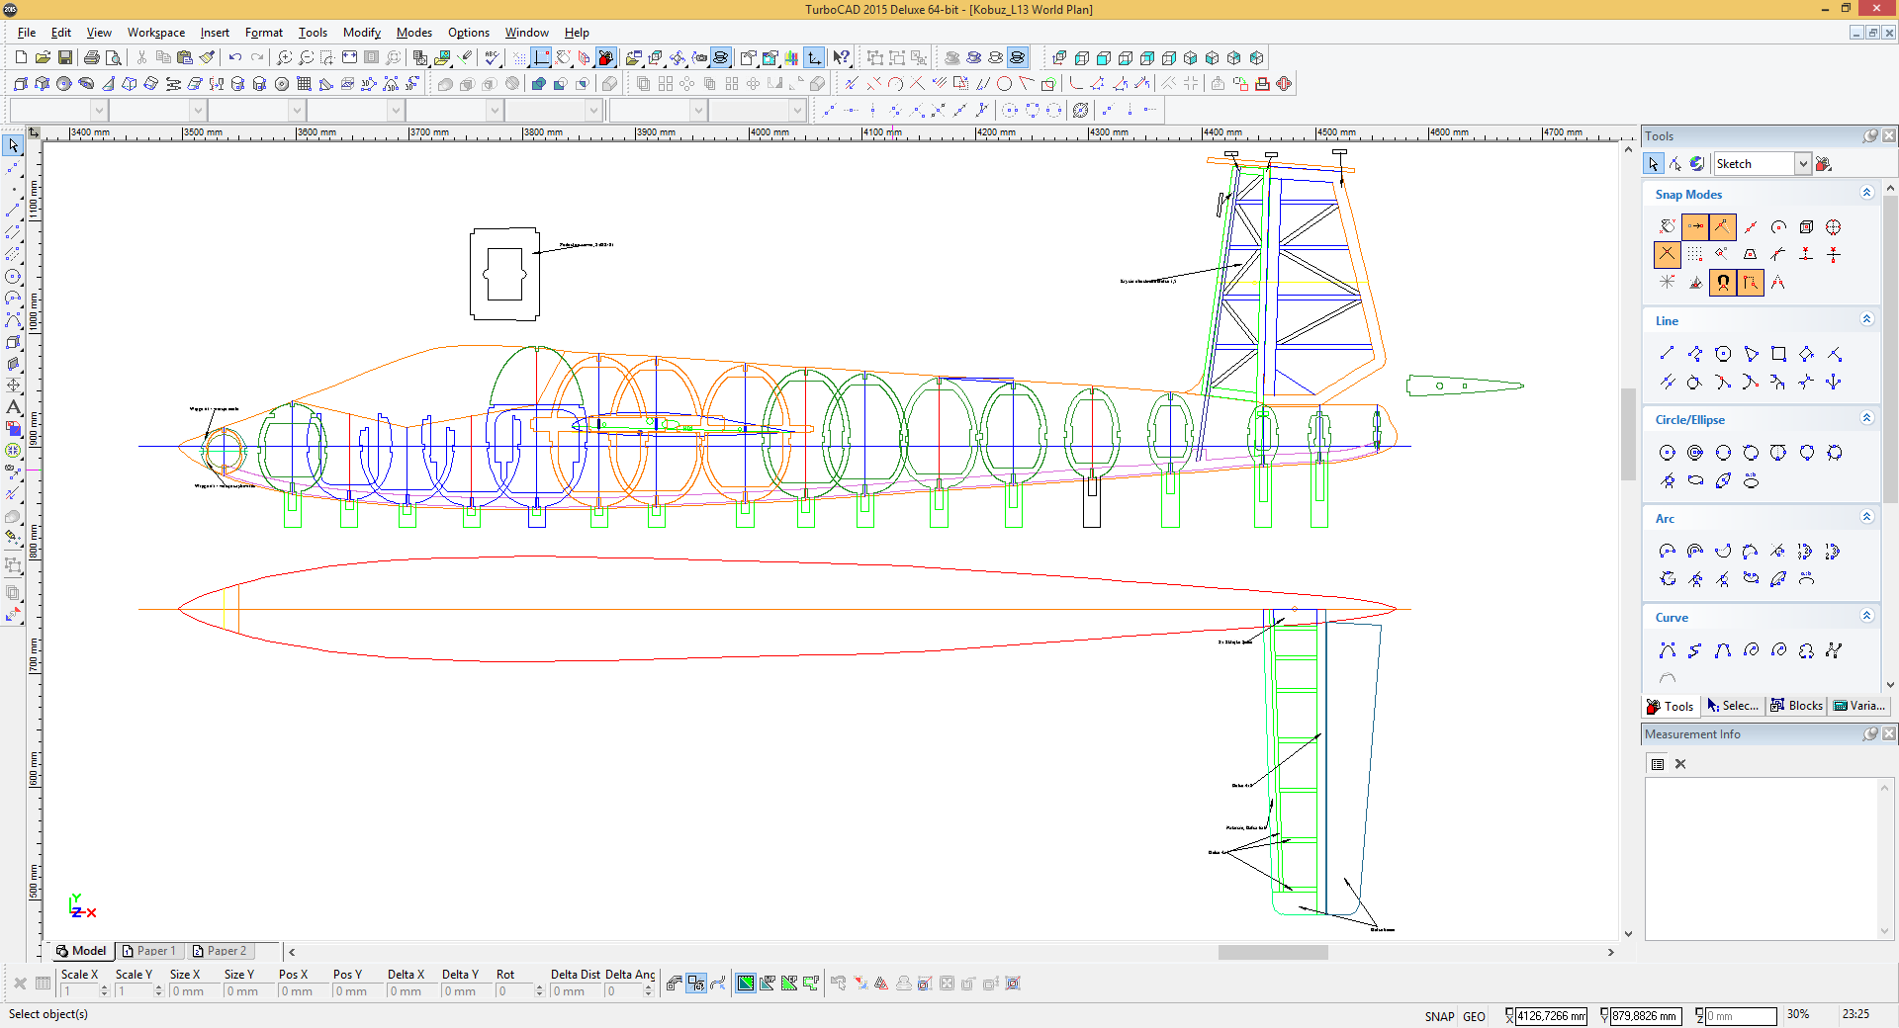This screenshot has height=1028, width=1899.
Task: Click the Open file folder icon
Action: pos(43,58)
